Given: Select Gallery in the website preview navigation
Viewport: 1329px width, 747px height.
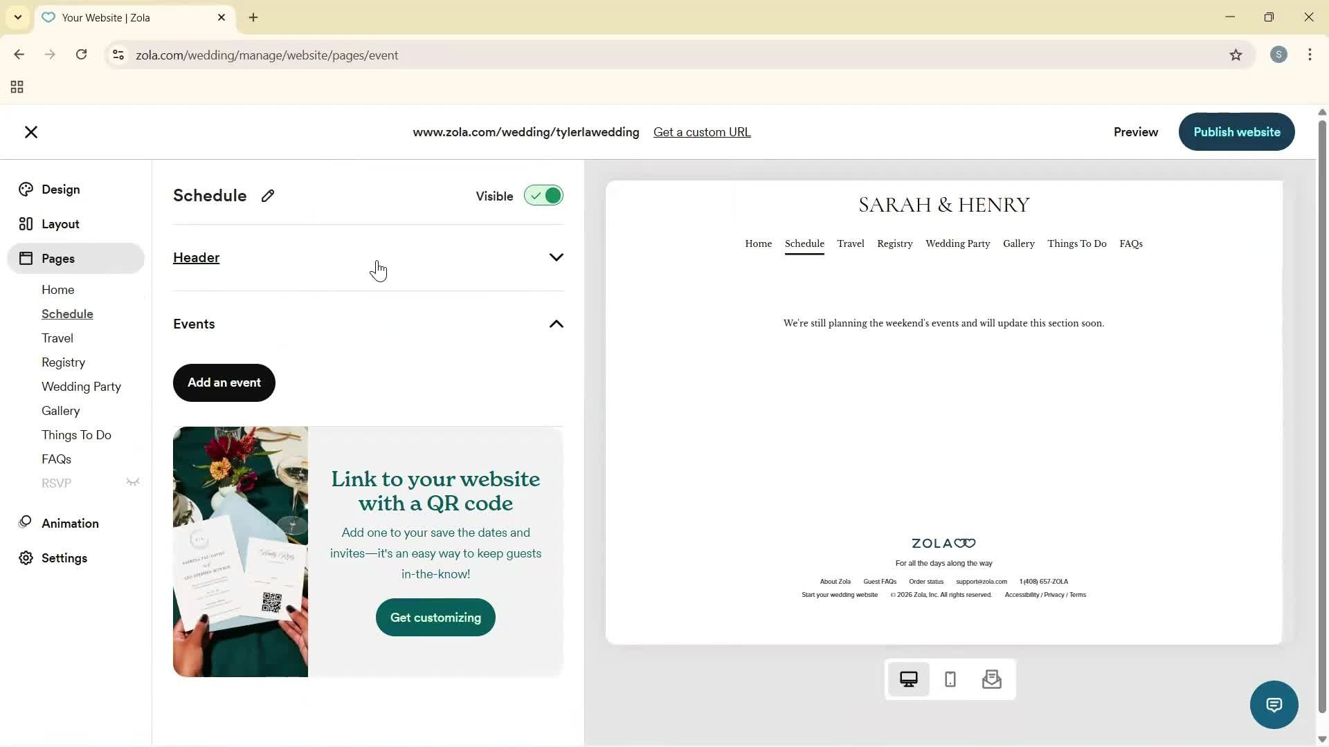Looking at the screenshot, I should 1018,243.
